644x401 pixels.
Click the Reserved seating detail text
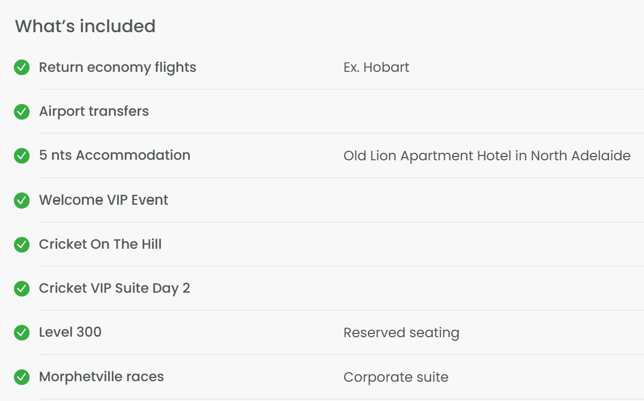click(x=401, y=333)
